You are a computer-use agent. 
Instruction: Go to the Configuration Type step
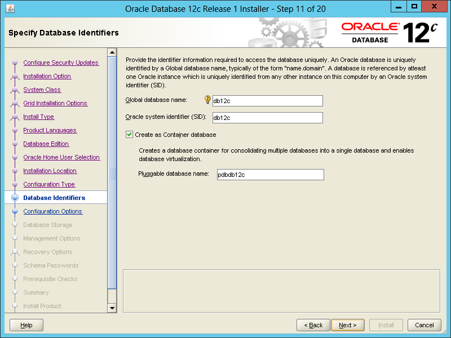(49, 184)
